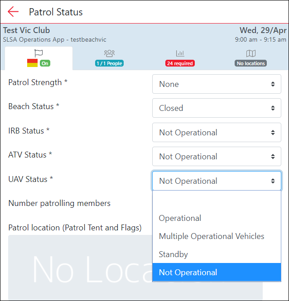The image size is (289, 301).
Task: Click the 24 required badge
Action: tap(180, 63)
